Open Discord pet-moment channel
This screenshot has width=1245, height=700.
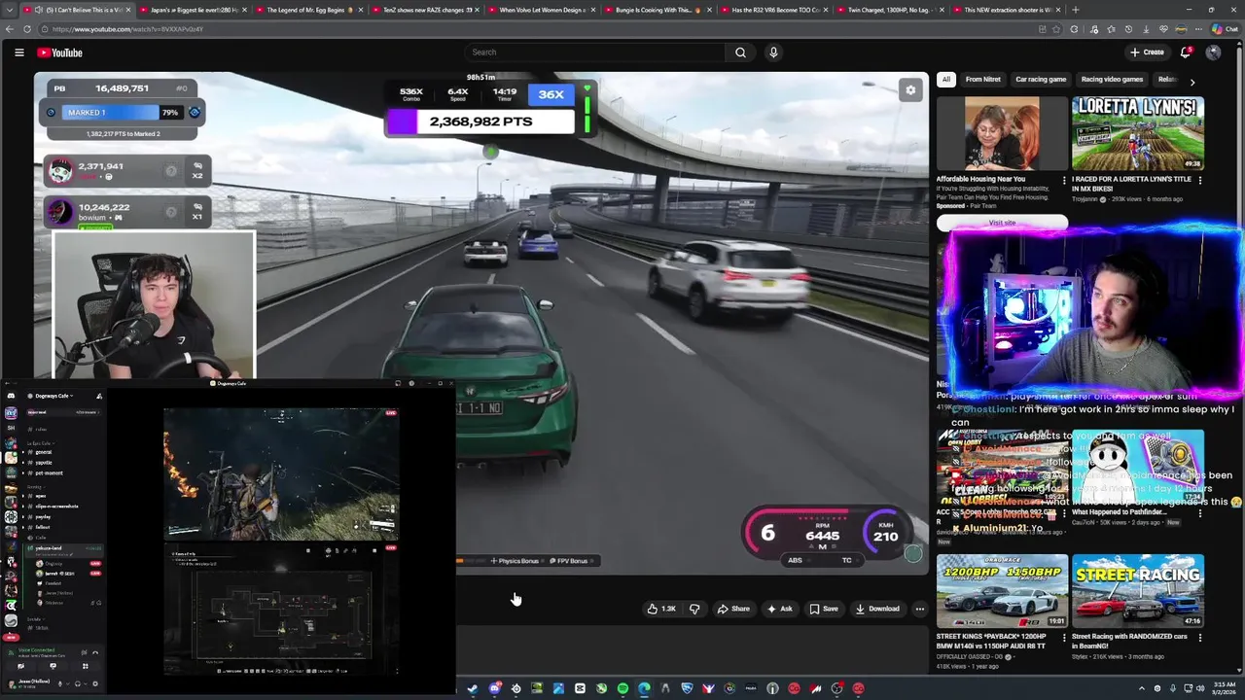[49, 473]
